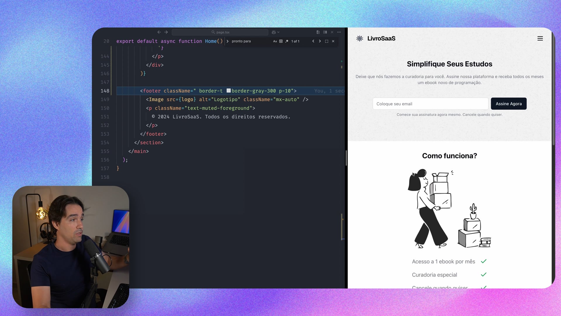This screenshot has width=561, height=316.
Task: Open the hamburger menu on LivroSaaS site
Action: coord(540,39)
